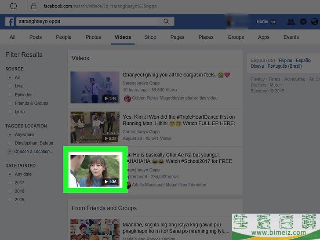Select the Links source filter
The image size is (320, 240).
coord(10,112)
